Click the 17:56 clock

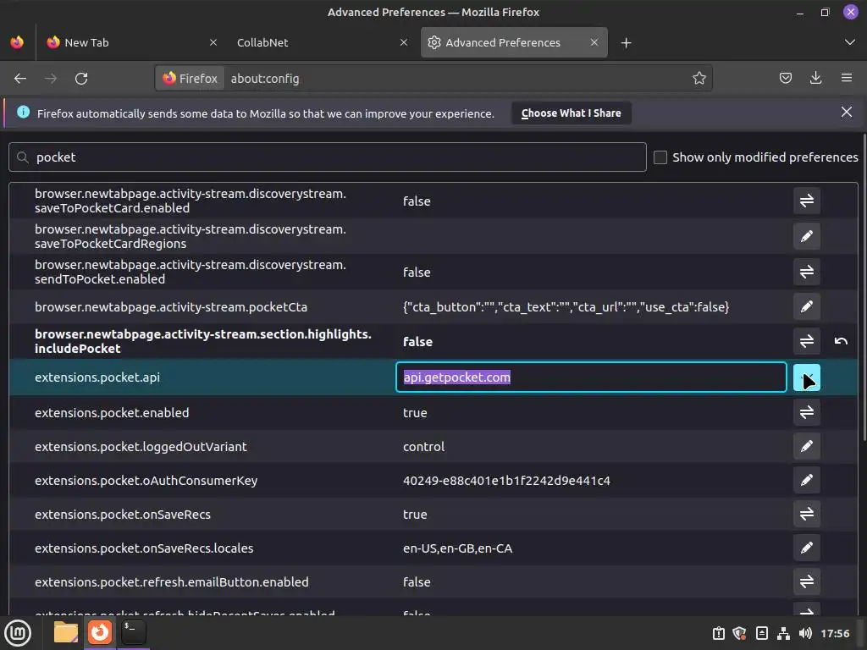pos(835,633)
